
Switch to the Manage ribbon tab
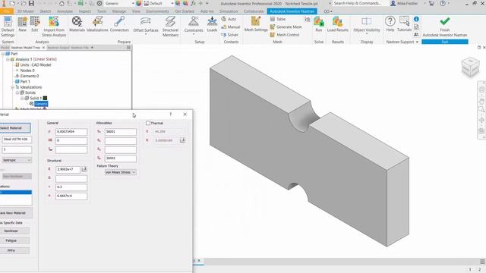pyautogui.click(x=118, y=11)
